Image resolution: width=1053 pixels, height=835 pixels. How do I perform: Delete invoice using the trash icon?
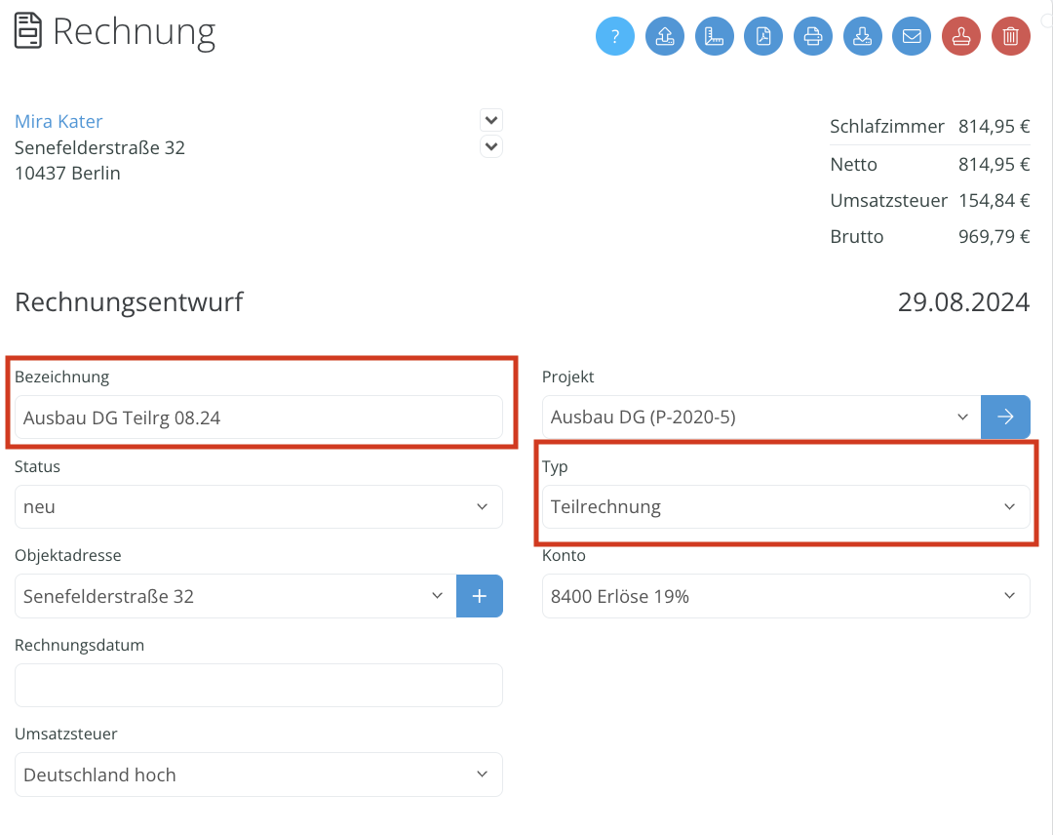point(1011,36)
